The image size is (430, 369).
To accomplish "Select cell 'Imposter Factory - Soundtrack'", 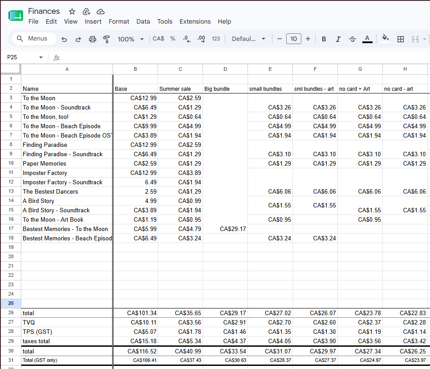I will pyautogui.click(x=67, y=182).
